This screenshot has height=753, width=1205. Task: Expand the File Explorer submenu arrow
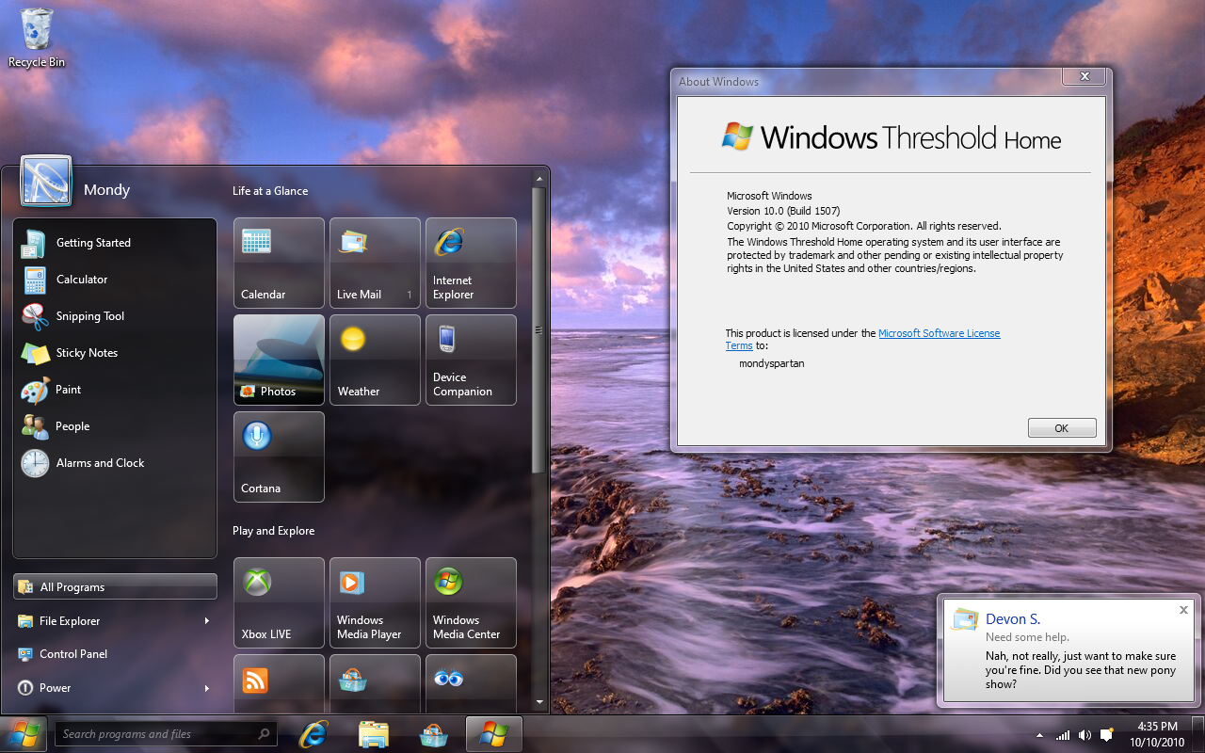click(x=207, y=621)
